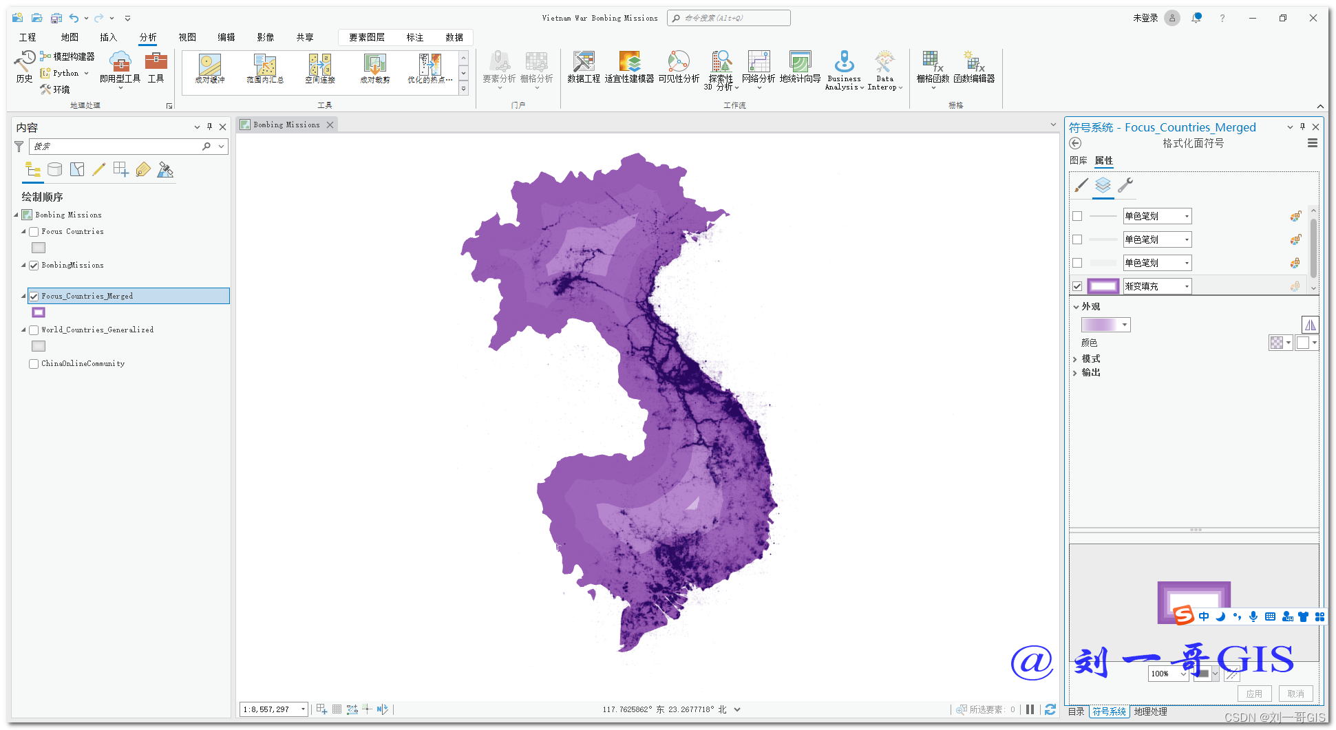Switch to Gallery (图库) tab in Symbology

(x=1078, y=160)
